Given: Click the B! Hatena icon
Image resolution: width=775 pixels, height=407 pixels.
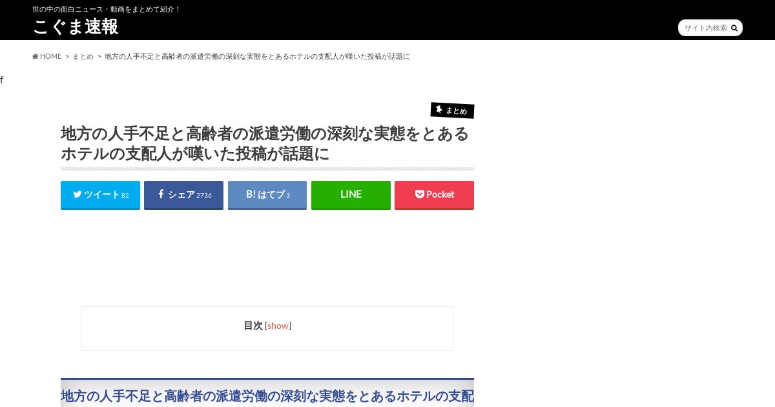Looking at the screenshot, I should (251, 194).
